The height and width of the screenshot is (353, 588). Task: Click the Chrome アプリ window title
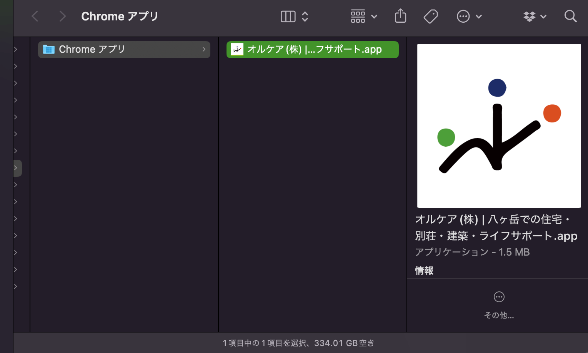click(120, 17)
